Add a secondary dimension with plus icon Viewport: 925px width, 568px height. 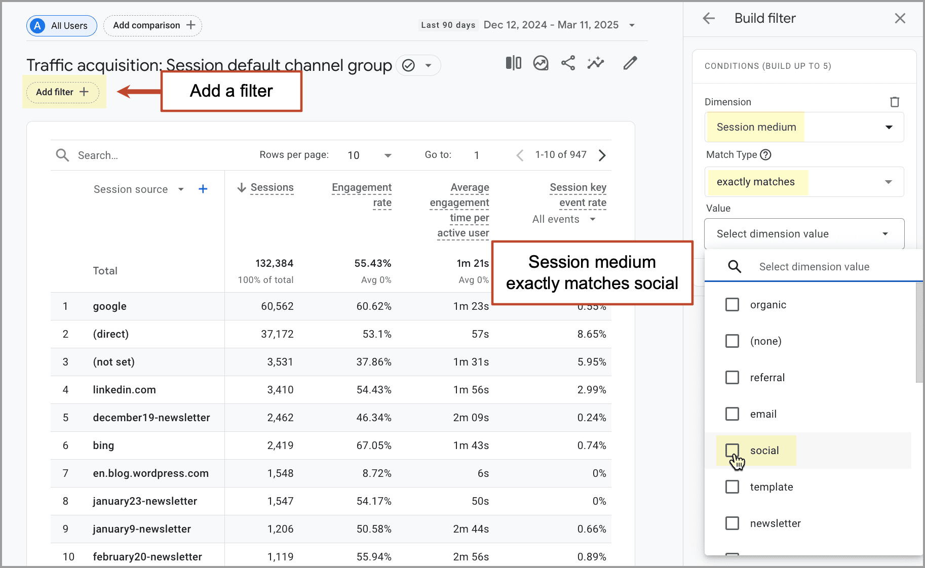click(203, 189)
